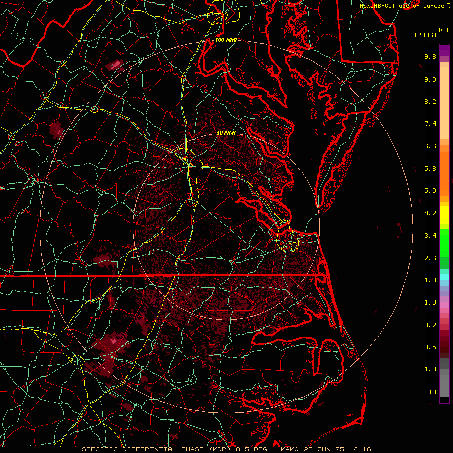Click the 7.4 scale value
Screen dimensions: 453x453
[x=430, y=124]
